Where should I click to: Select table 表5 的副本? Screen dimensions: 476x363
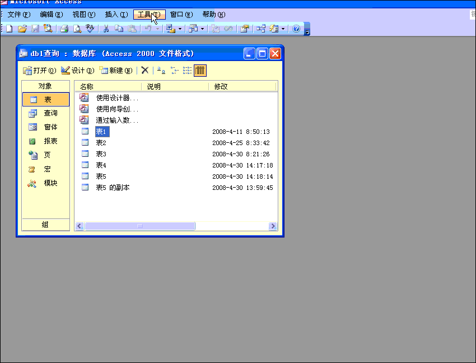pos(113,188)
